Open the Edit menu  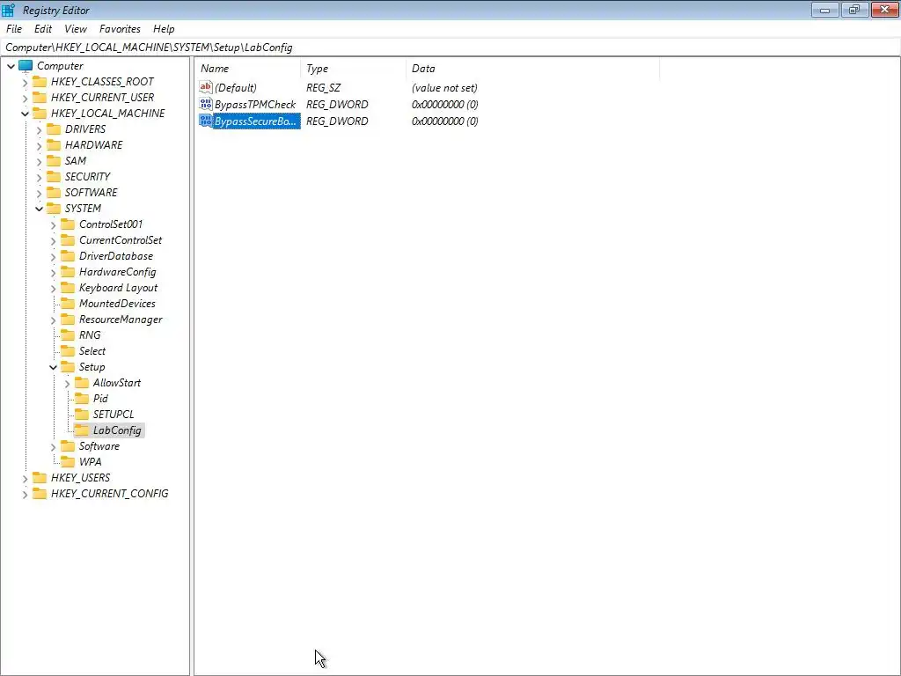43,29
